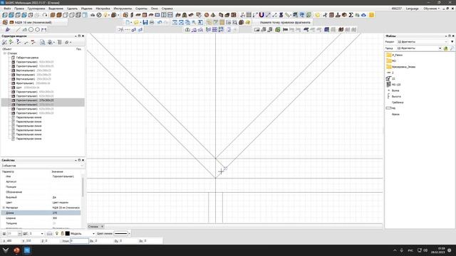This screenshot has width=456, height=256.
Task: Open the Скрипты menu
Action: [141, 9]
